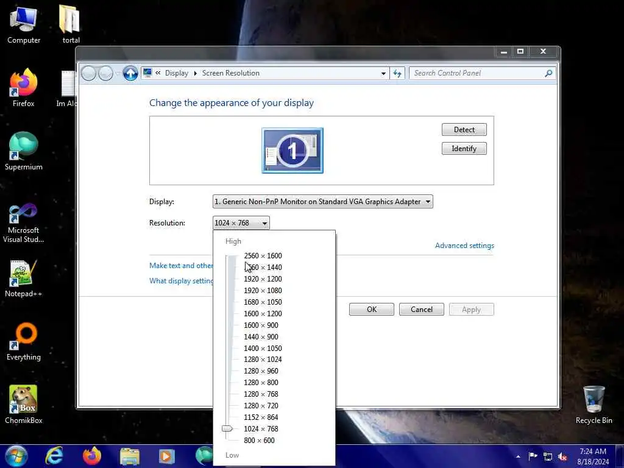Open the Recycle Bin
The image size is (624, 468).
tap(594, 405)
